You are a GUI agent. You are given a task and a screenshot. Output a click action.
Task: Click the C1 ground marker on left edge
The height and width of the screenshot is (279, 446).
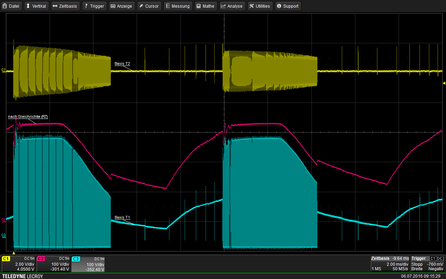click(x=3, y=70)
